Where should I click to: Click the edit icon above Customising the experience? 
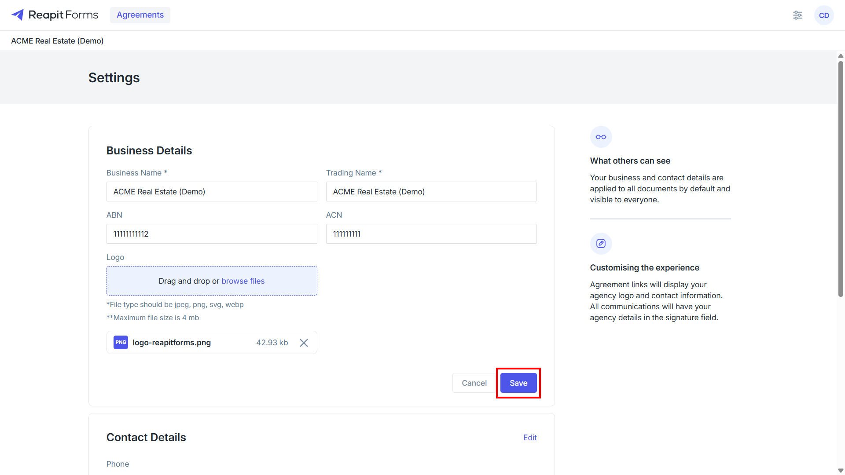[x=601, y=244]
